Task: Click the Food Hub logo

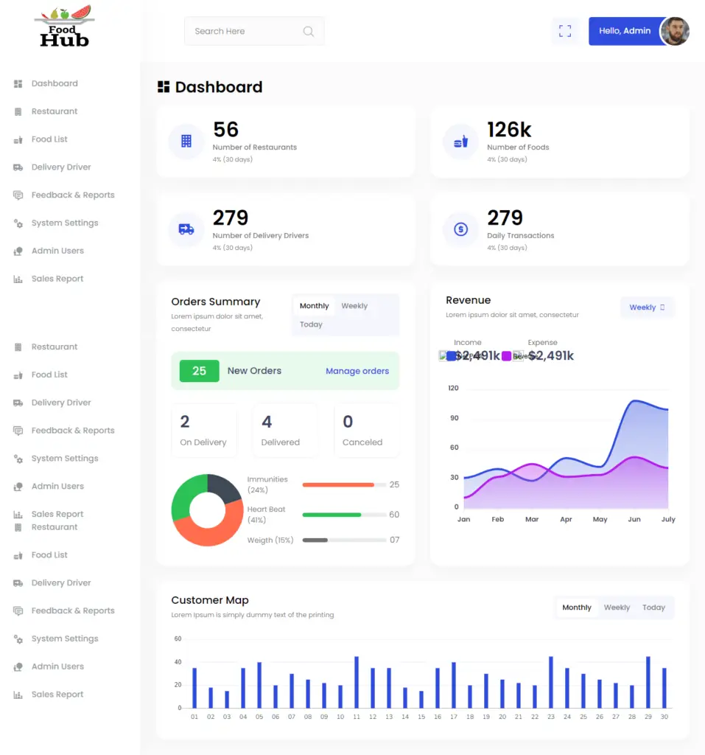Action: coord(64,27)
